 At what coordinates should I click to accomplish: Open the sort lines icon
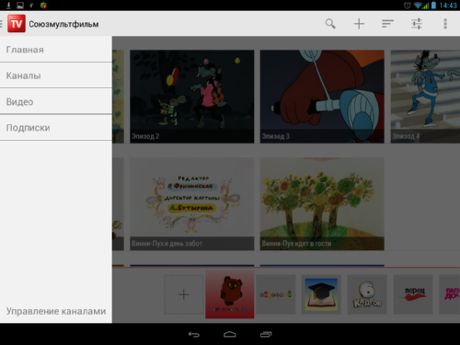click(x=387, y=24)
